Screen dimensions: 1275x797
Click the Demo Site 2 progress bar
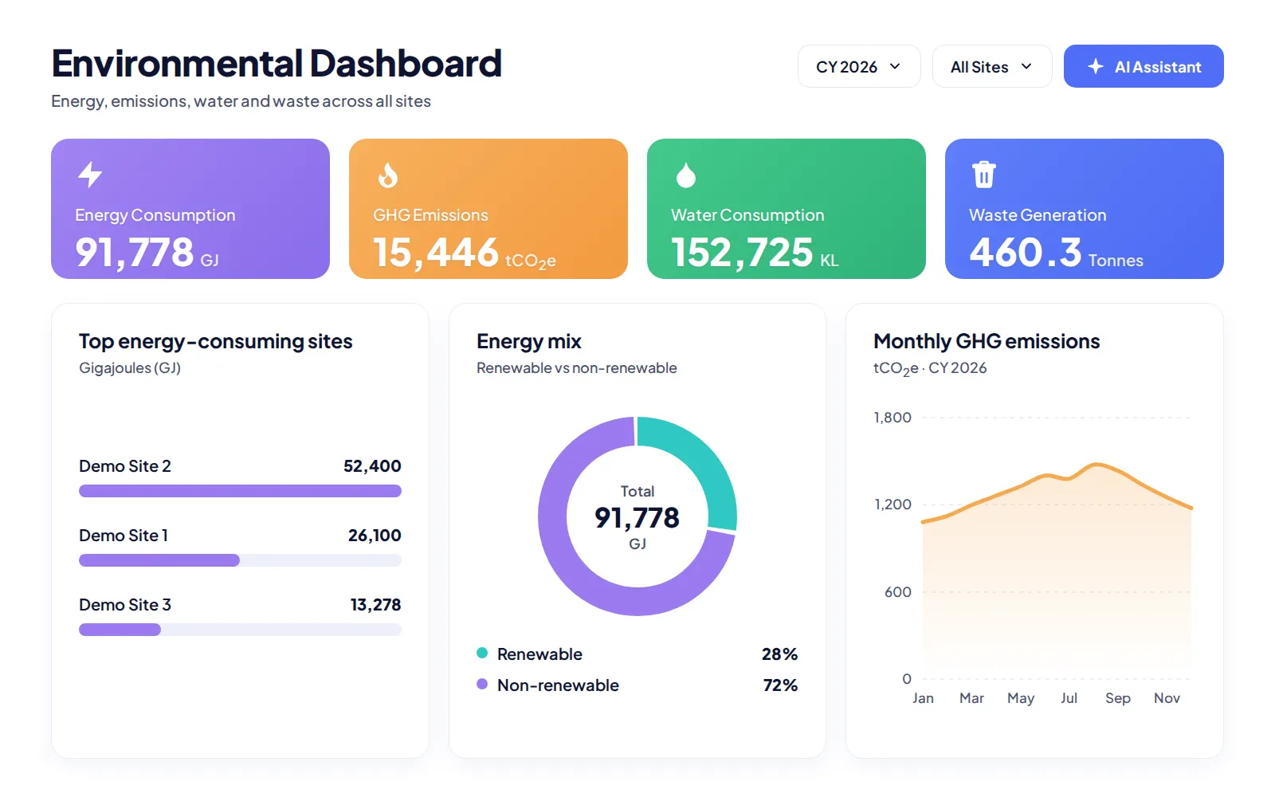pos(240,491)
